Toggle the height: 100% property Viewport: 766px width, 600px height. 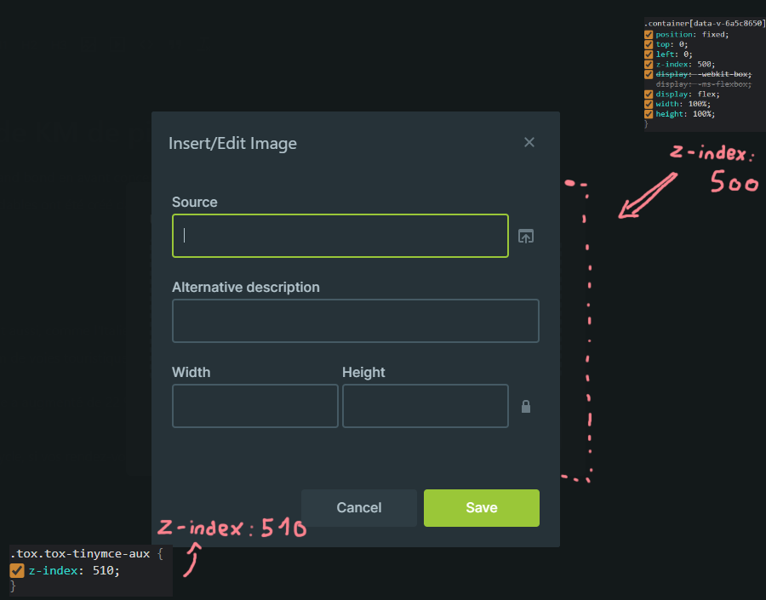(649, 114)
